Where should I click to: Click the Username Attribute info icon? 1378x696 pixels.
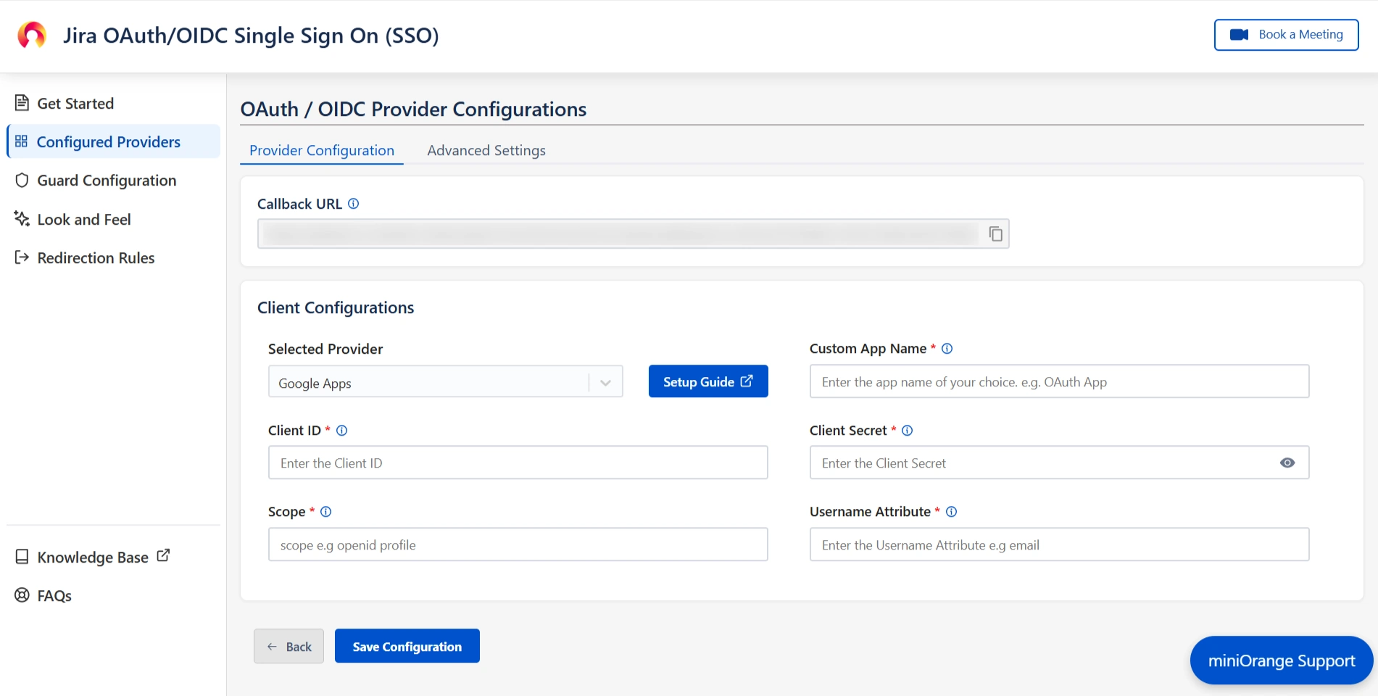pyautogui.click(x=952, y=512)
